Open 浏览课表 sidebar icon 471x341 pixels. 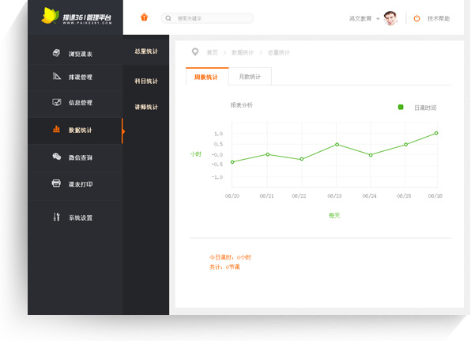(56, 53)
